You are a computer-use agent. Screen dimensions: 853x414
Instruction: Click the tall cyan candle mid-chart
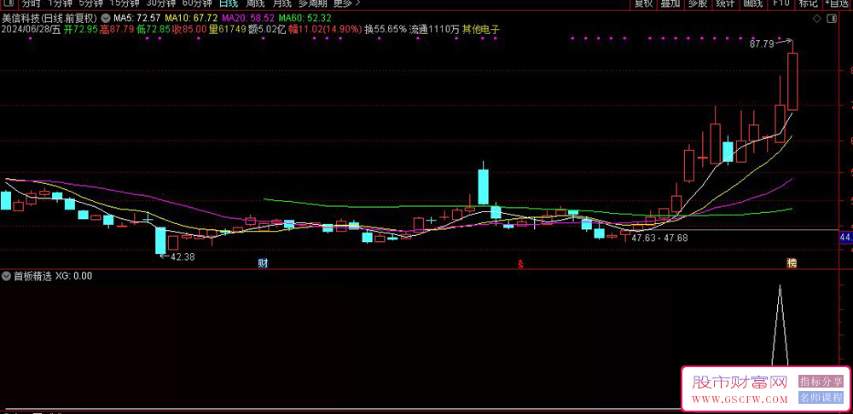pyautogui.click(x=483, y=187)
